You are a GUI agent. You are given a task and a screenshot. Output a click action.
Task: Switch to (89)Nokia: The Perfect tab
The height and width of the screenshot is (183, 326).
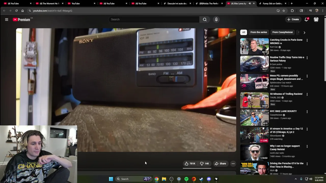(209, 4)
